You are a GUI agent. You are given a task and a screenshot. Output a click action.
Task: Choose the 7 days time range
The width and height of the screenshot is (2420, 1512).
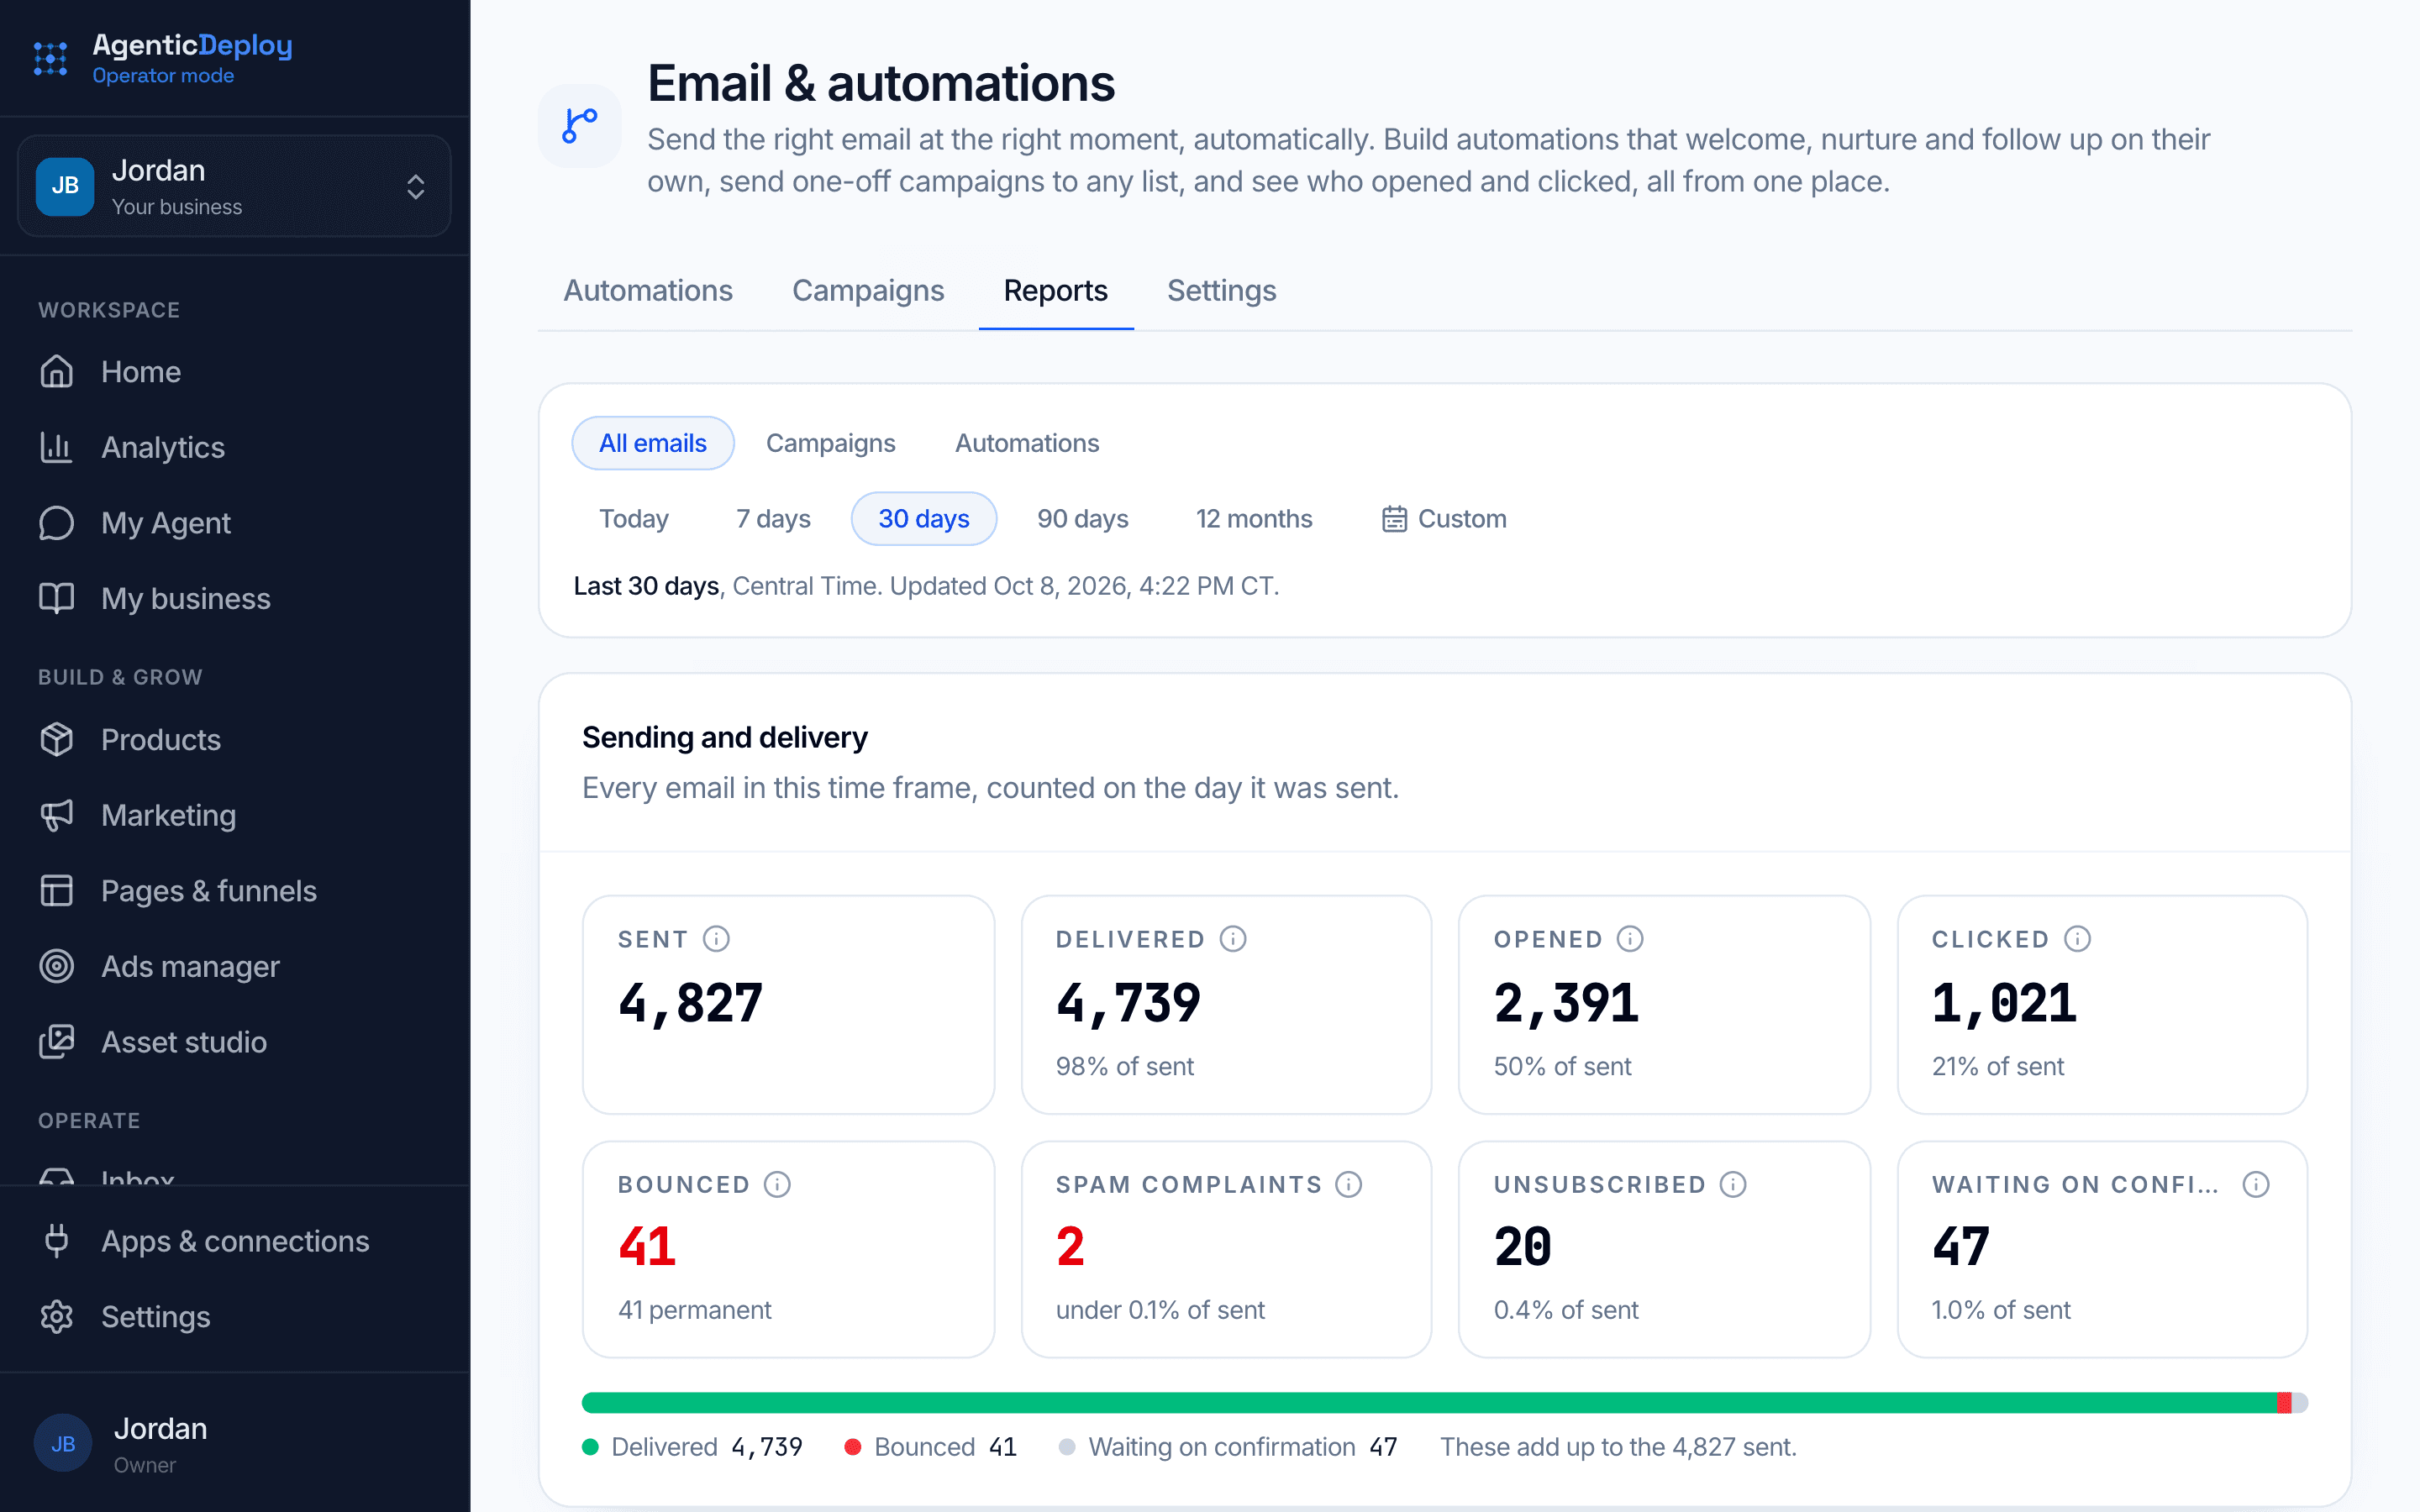pos(773,518)
